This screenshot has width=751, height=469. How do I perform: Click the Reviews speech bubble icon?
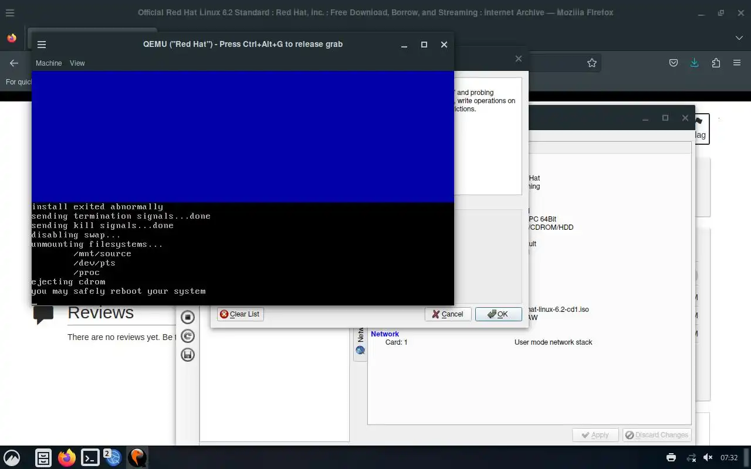43,315
